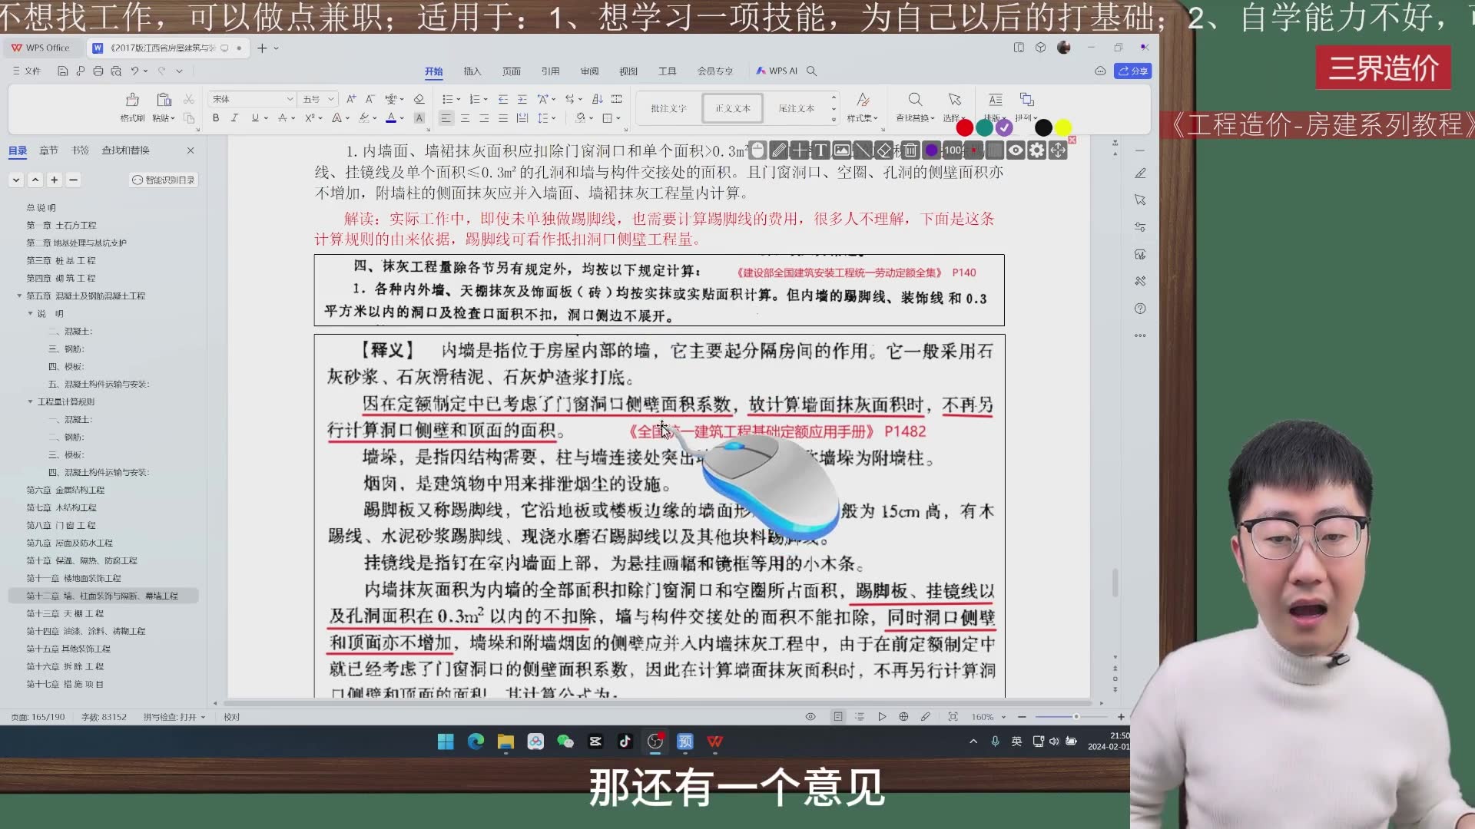The image size is (1475, 829).
Task: Open the annotation toolbar settings gear
Action: [1037, 150]
